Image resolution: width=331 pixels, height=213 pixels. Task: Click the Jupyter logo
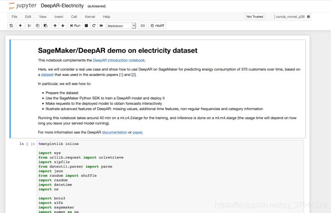point(23,6)
